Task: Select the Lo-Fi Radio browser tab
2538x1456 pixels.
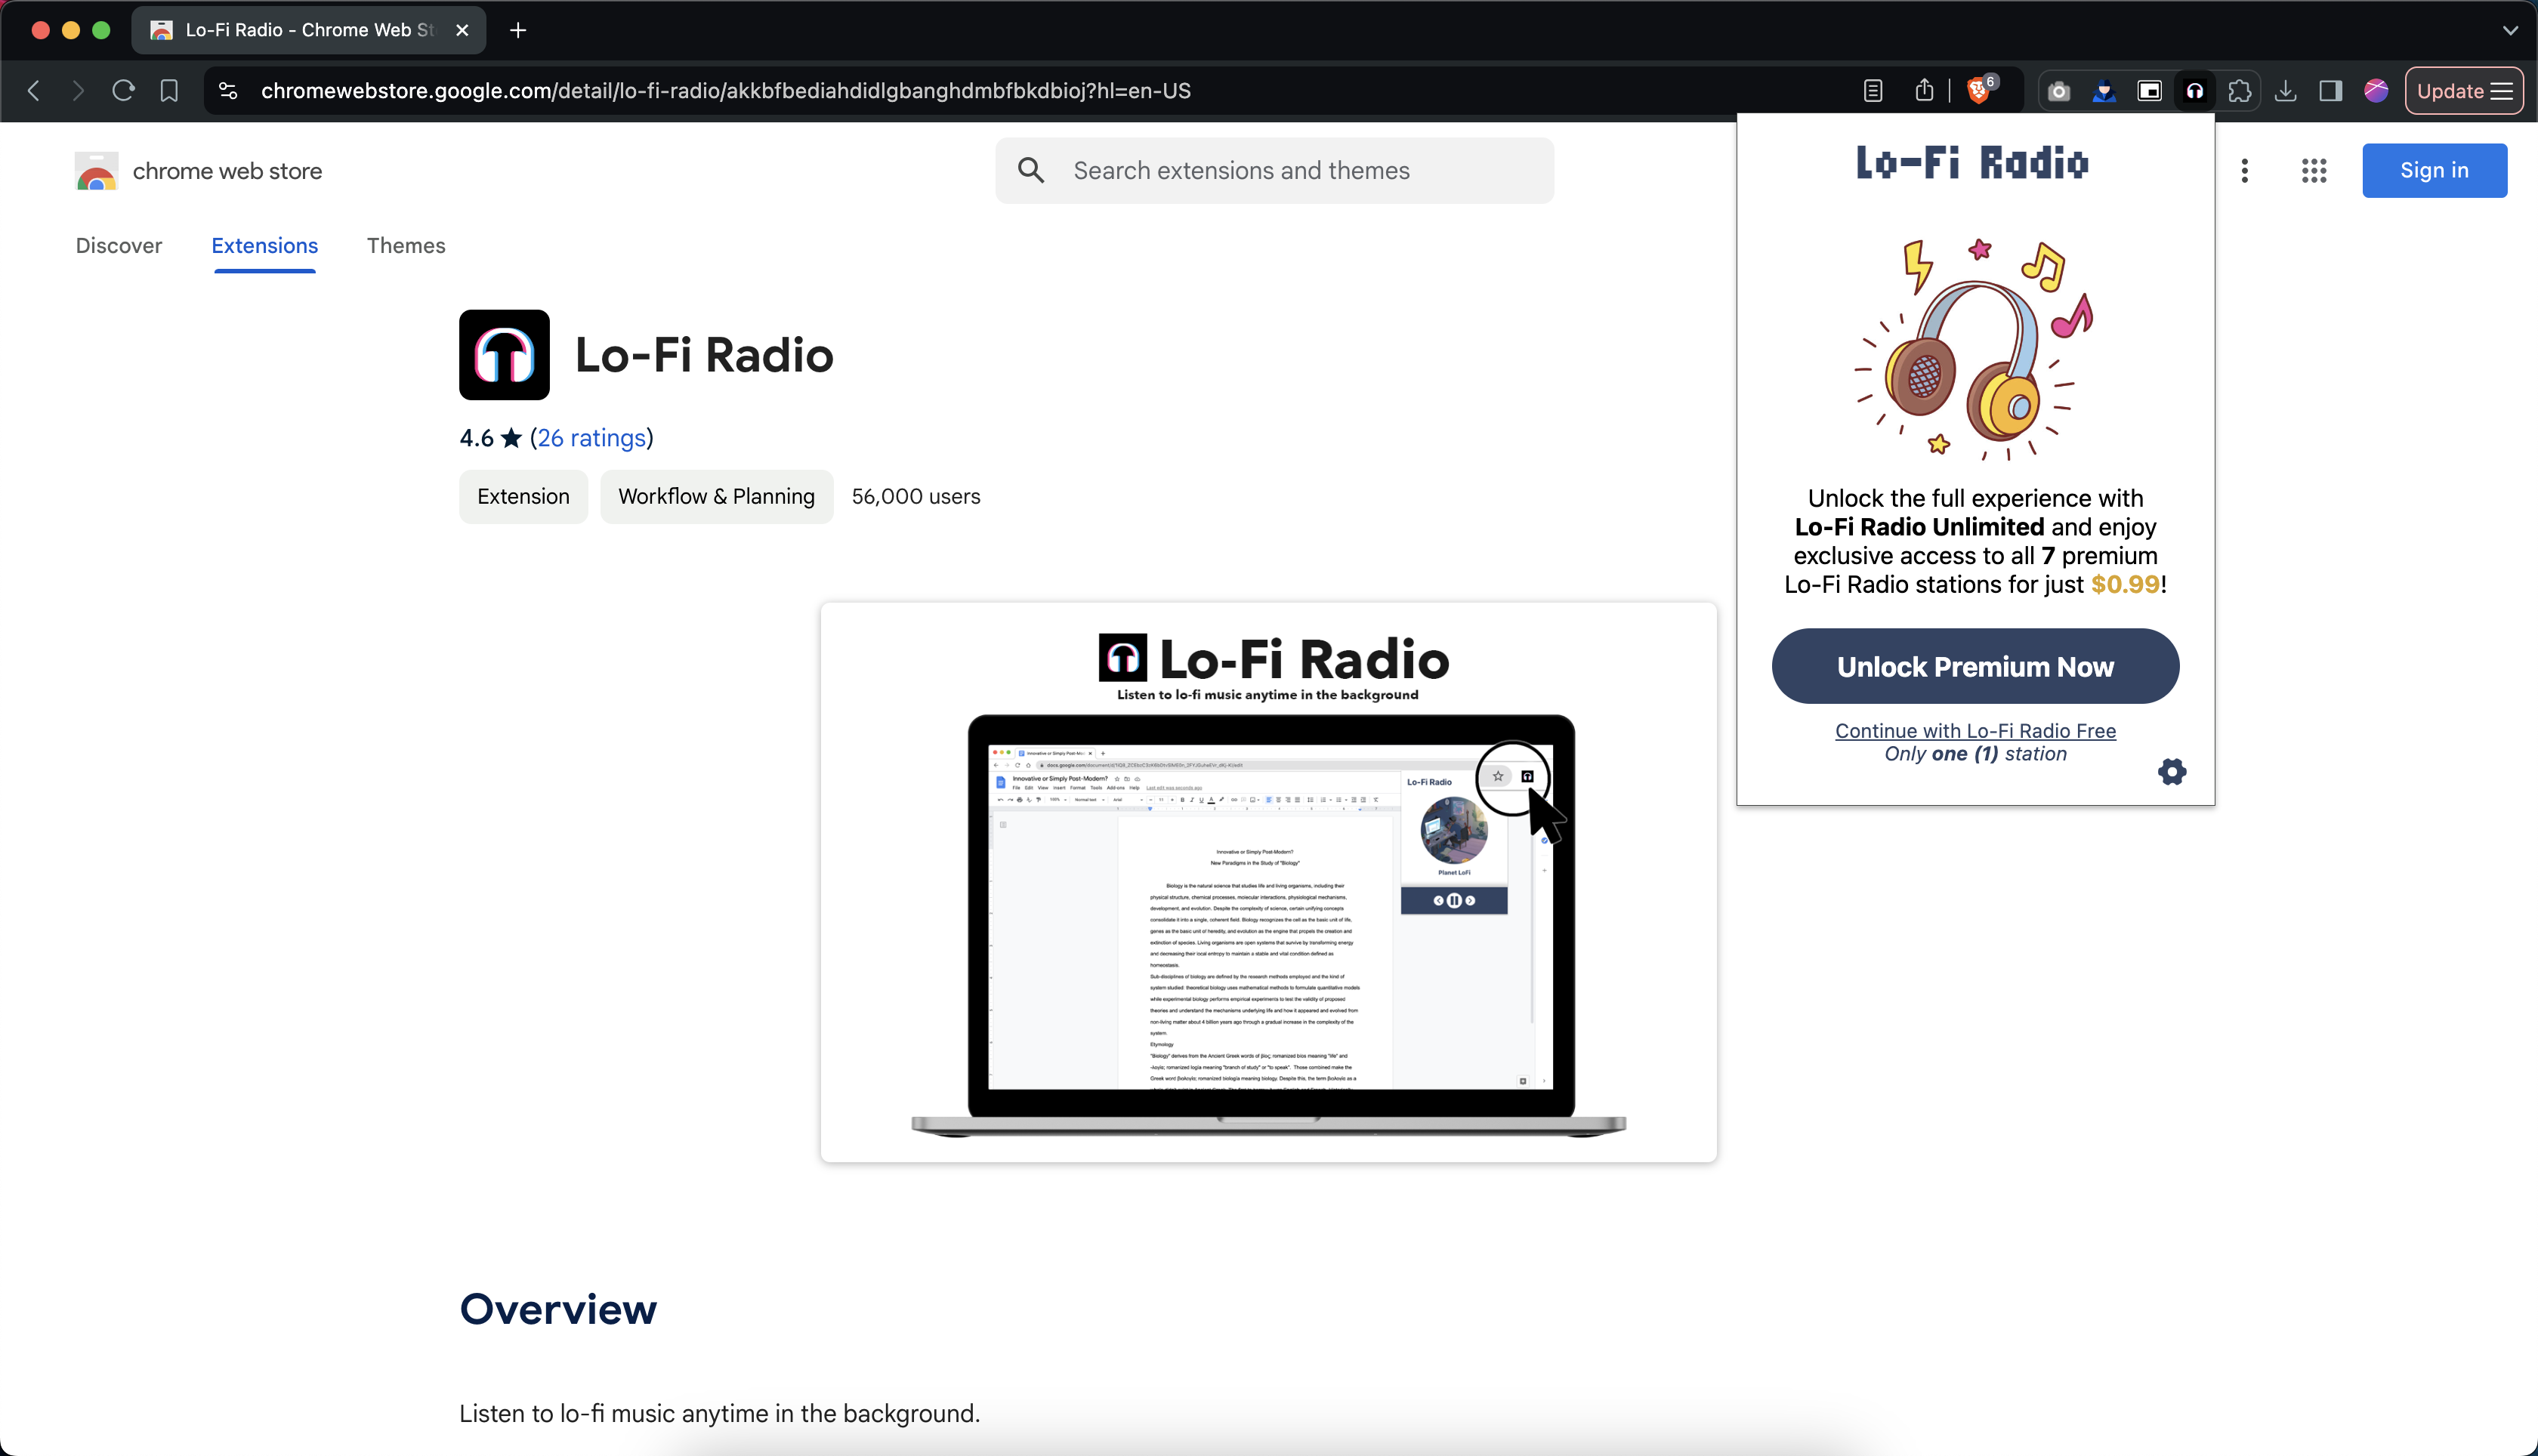Action: point(309,30)
